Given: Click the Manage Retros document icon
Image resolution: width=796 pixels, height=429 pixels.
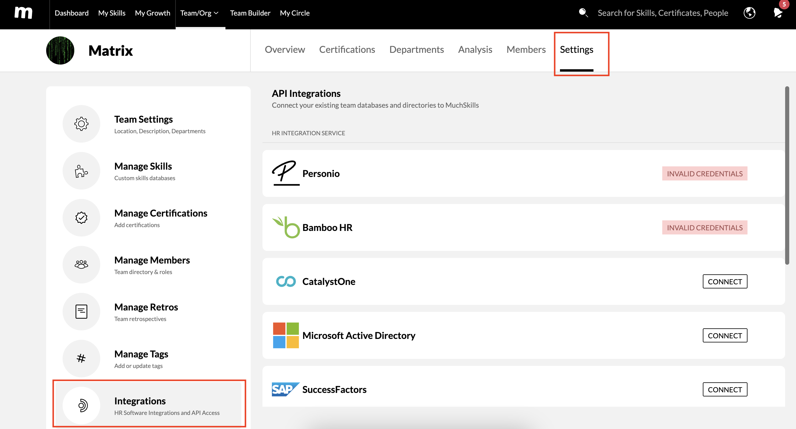Looking at the screenshot, I should tap(81, 312).
